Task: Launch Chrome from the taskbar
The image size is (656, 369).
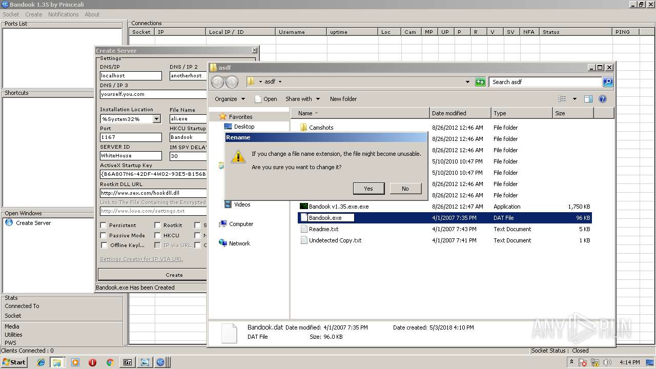Action: click(110, 362)
